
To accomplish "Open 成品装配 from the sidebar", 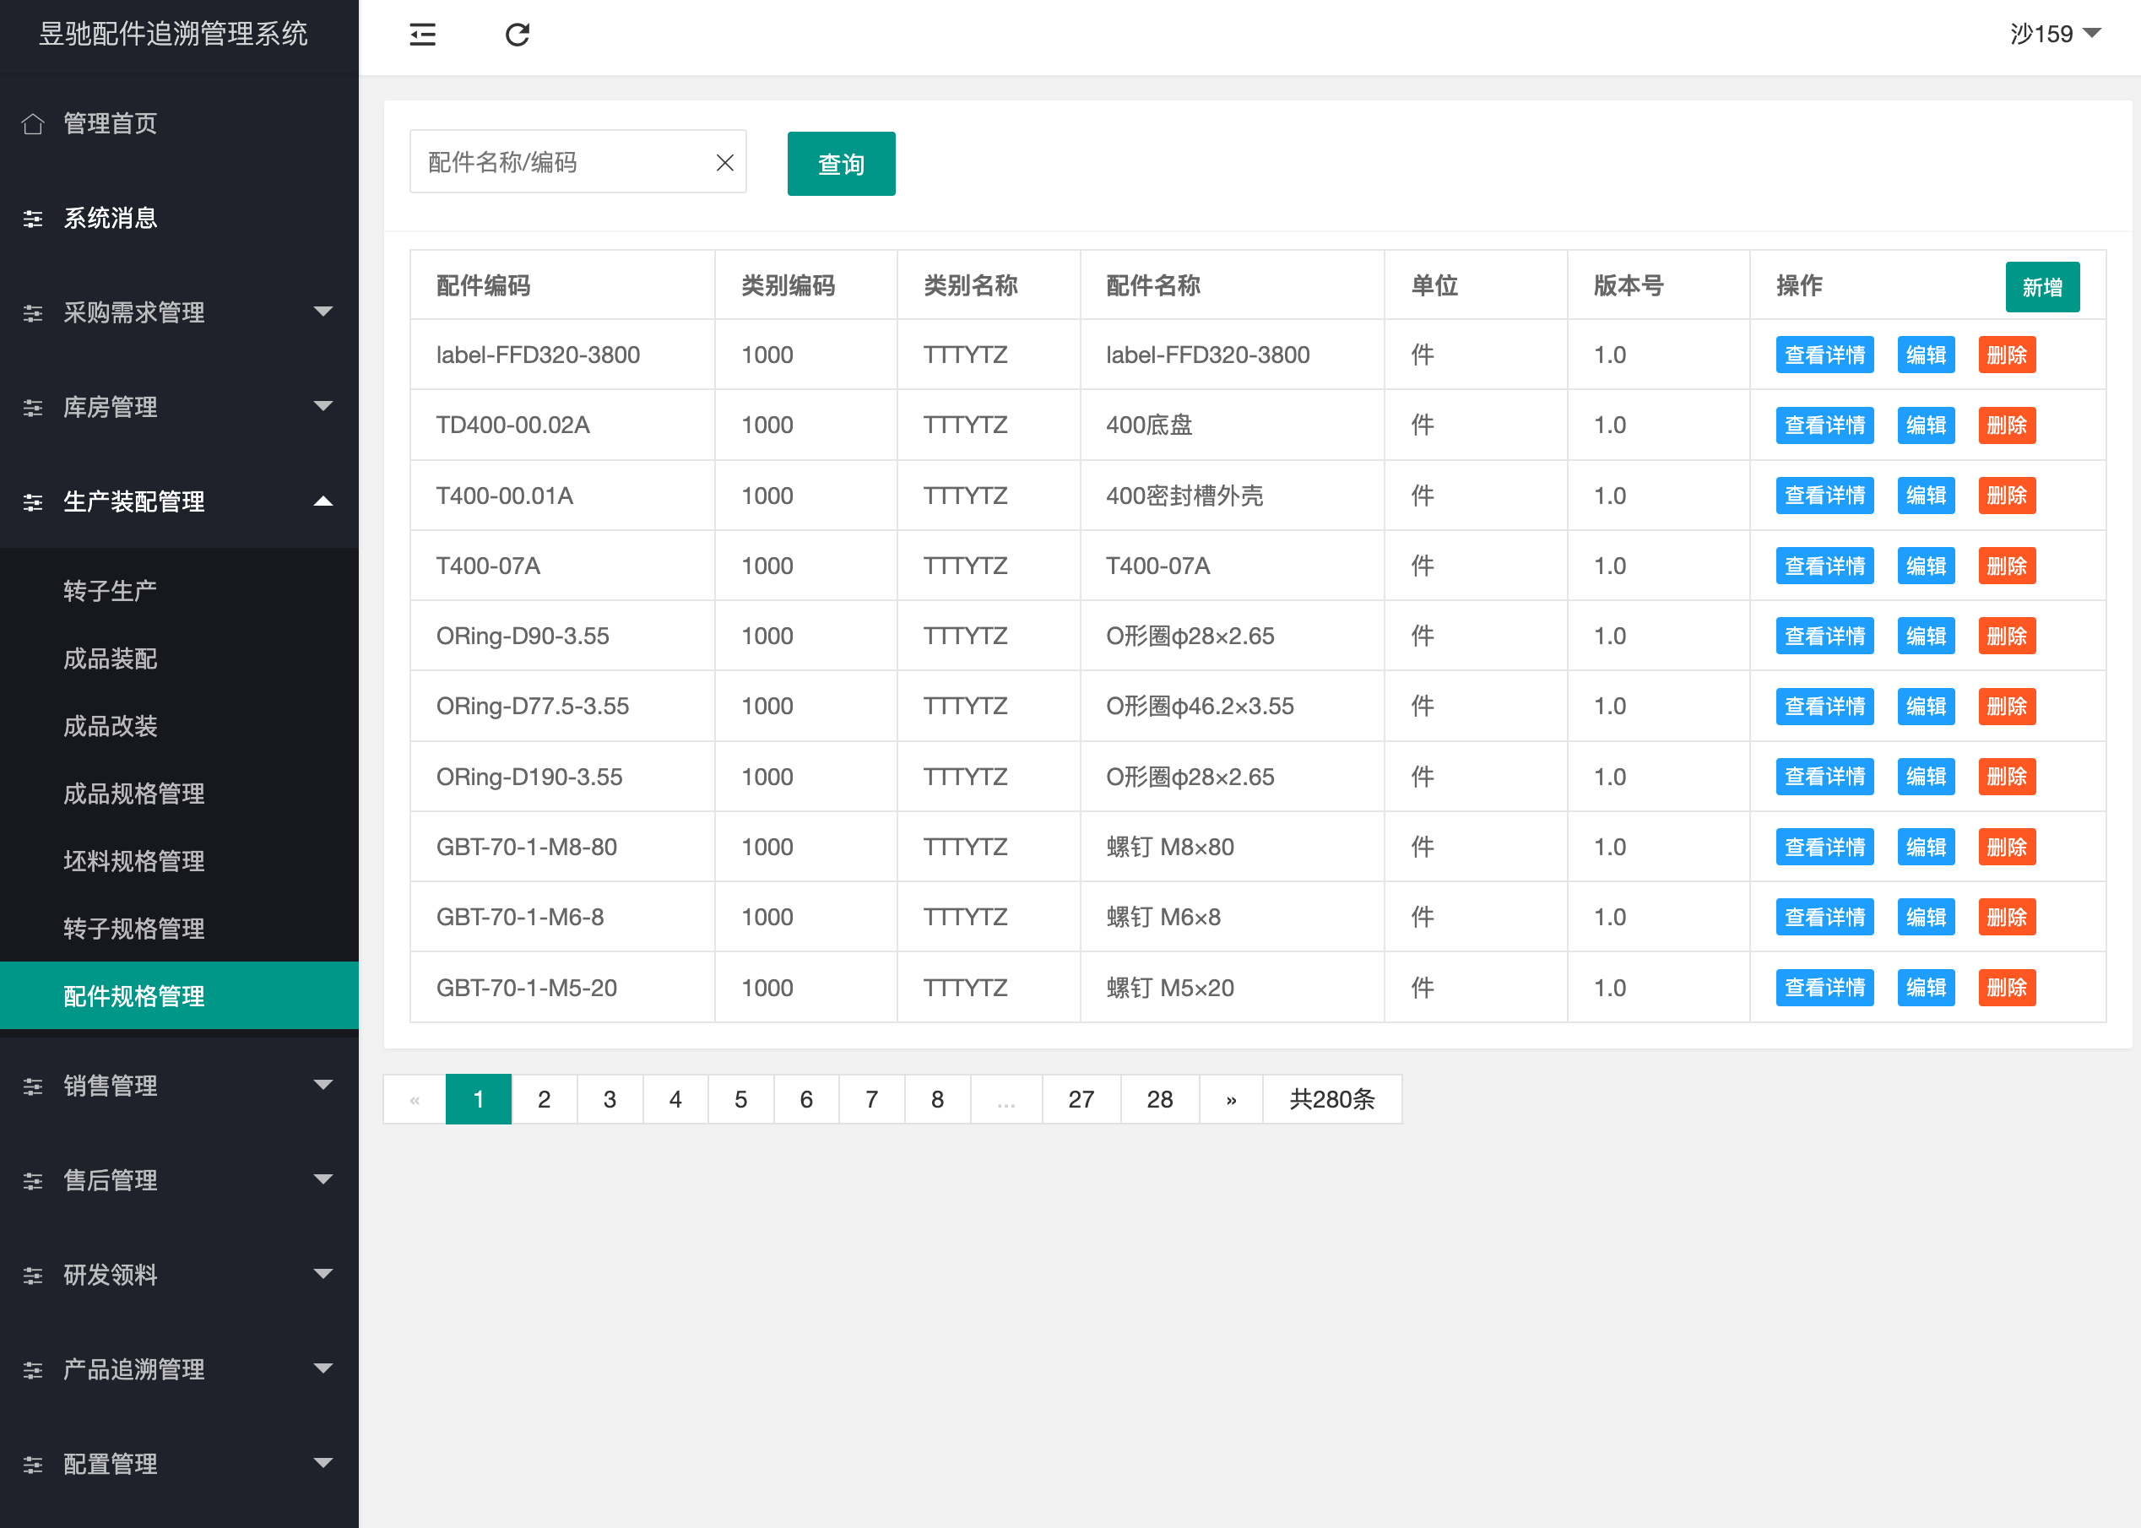I will [110, 658].
